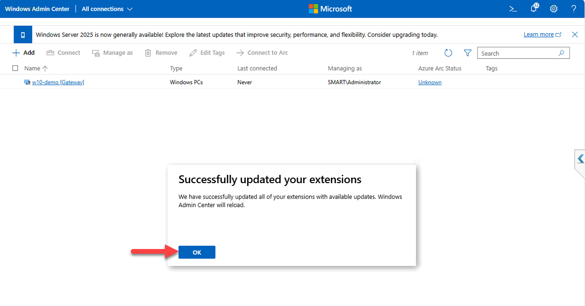Click the Windows PCs type cell

click(186, 82)
